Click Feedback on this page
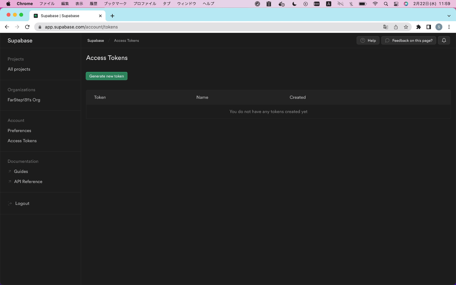456x285 pixels. click(408, 40)
